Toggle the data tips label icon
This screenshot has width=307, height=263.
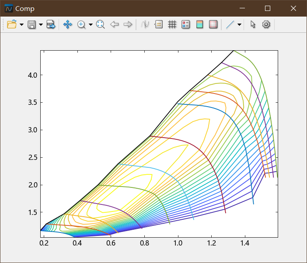159,24
